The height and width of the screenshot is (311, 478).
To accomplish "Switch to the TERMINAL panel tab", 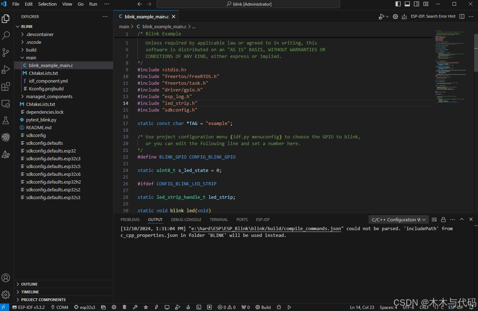I will pyautogui.click(x=219, y=220).
